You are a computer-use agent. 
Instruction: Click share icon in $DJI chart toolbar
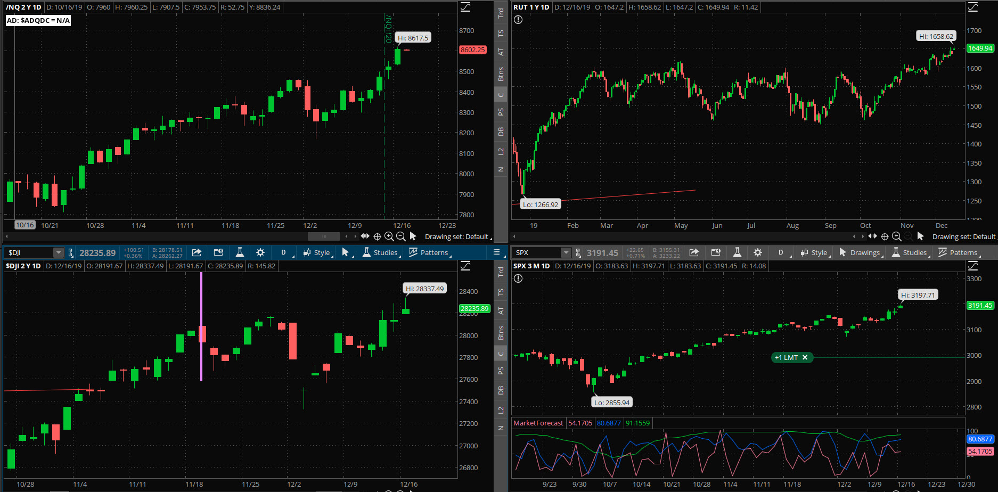pos(197,252)
